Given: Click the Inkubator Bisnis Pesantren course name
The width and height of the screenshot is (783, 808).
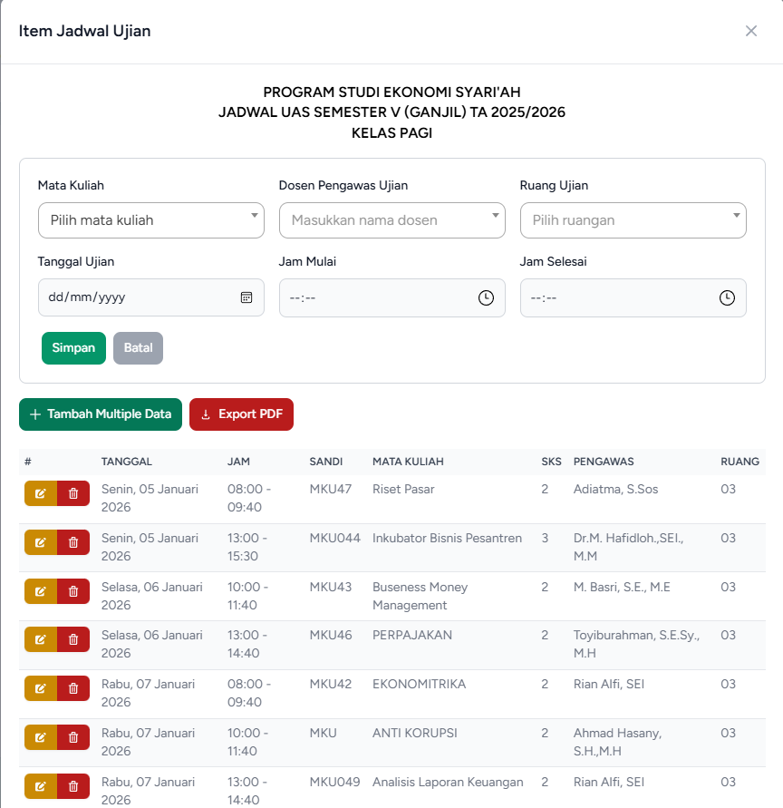Looking at the screenshot, I should pos(447,538).
